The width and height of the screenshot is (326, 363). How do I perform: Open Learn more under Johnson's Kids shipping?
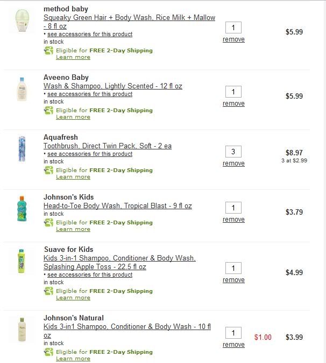click(73, 229)
